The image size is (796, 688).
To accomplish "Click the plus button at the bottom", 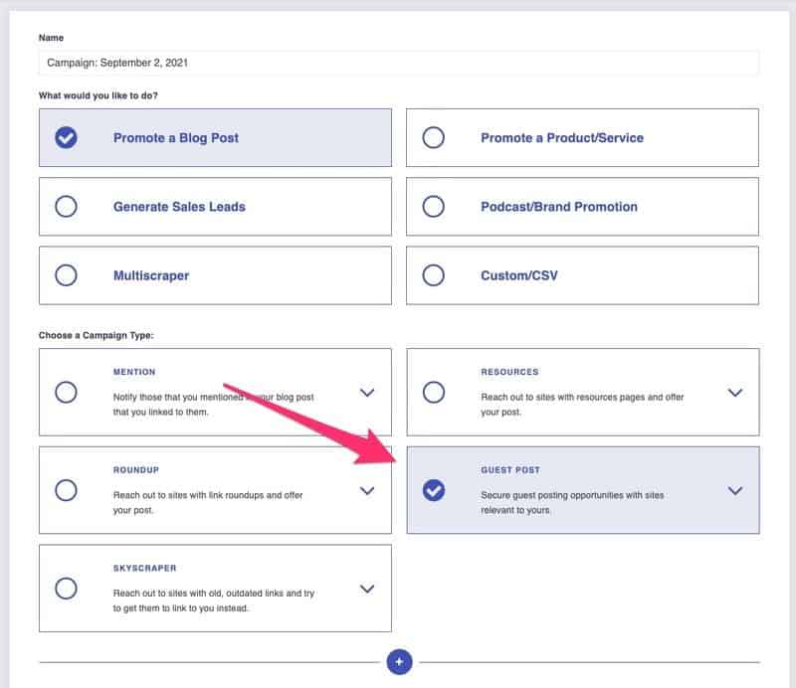I will click(x=398, y=659).
